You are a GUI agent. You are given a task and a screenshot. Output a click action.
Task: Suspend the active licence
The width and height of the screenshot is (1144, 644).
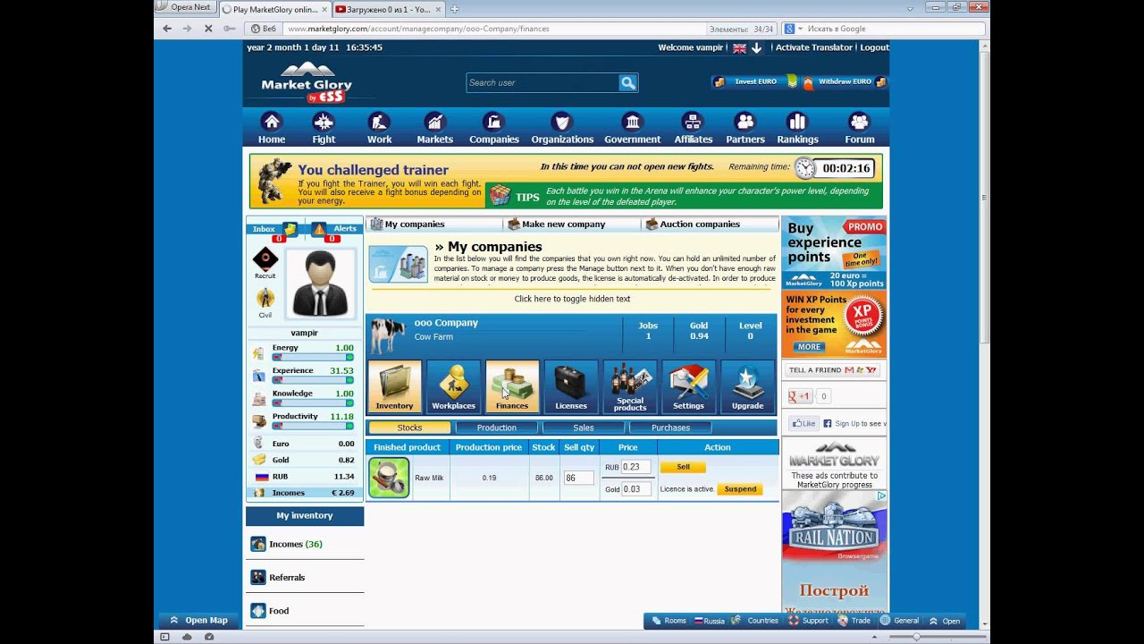[740, 489]
